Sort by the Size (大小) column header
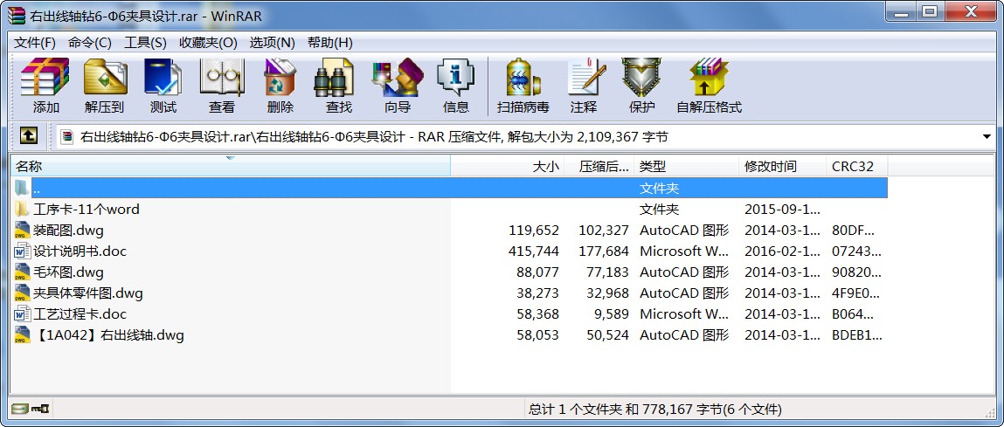1004x427 pixels. [508, 167]
